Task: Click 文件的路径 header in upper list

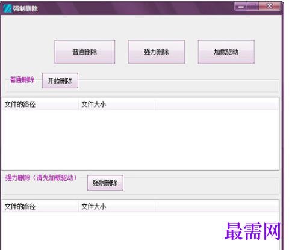Action: [40, 104]
